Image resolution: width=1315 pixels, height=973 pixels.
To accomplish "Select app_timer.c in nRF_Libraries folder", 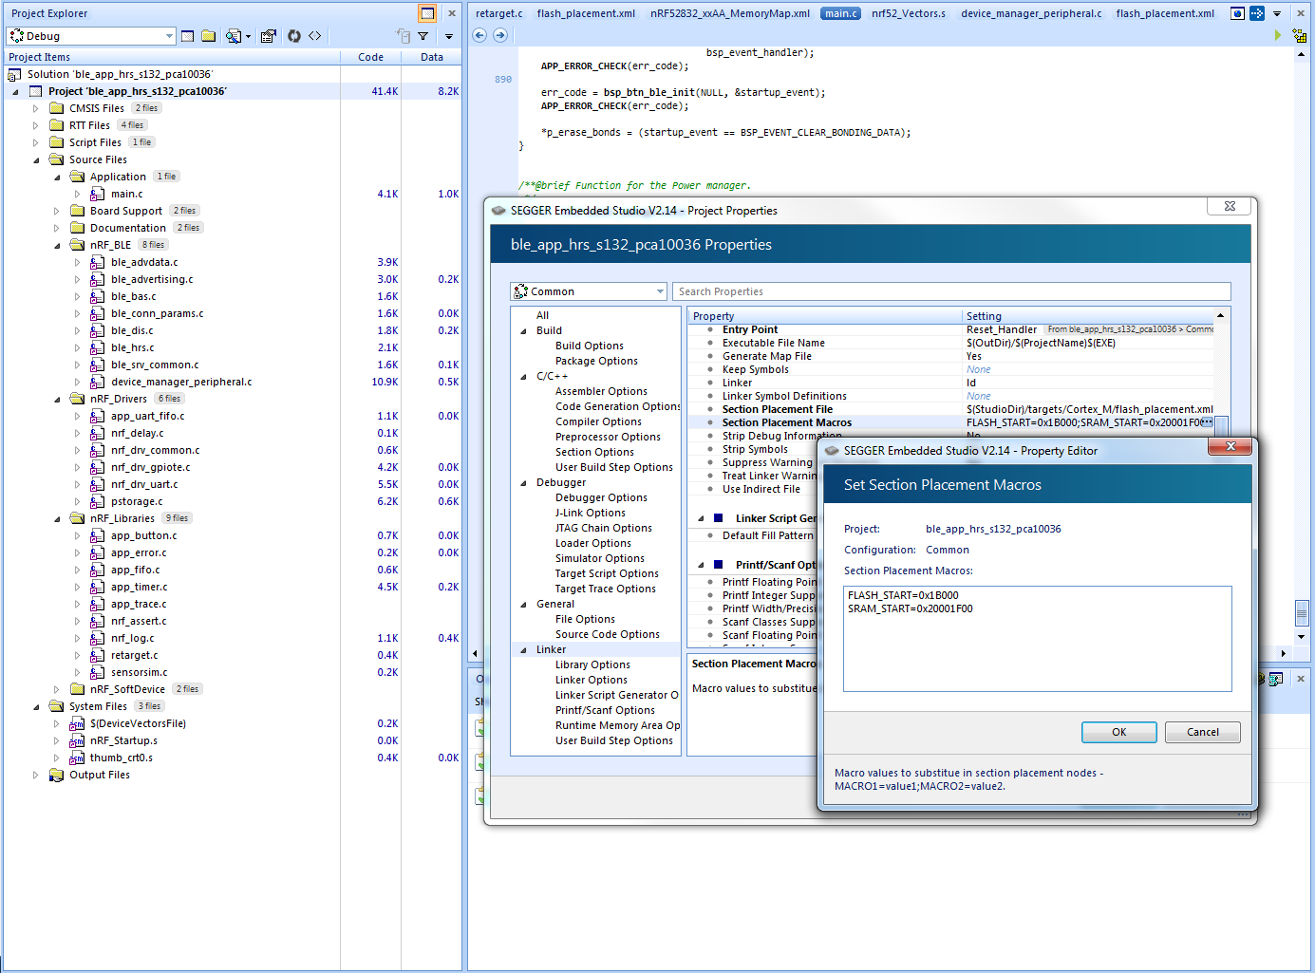I will click(139, 587).
